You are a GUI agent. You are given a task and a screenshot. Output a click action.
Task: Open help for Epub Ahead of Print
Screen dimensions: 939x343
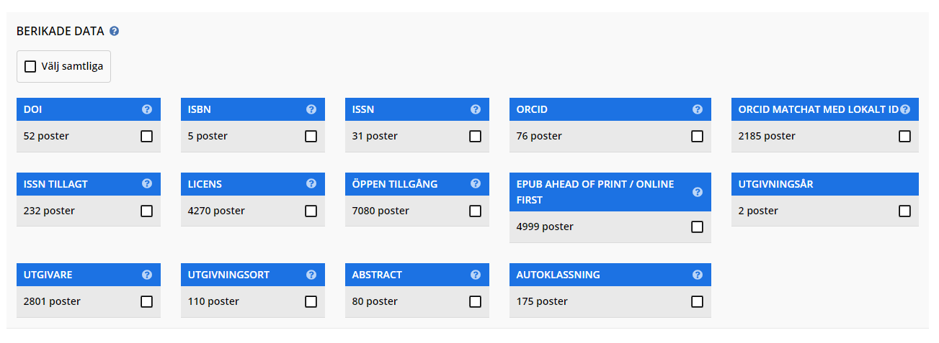pos(698,192)
